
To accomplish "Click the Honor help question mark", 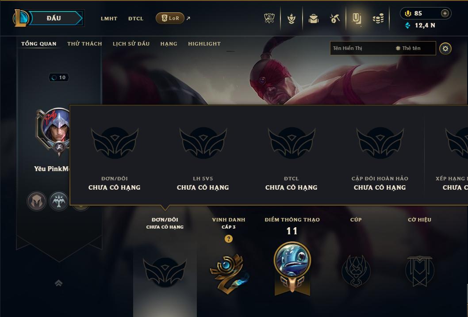I will point(228,239).
